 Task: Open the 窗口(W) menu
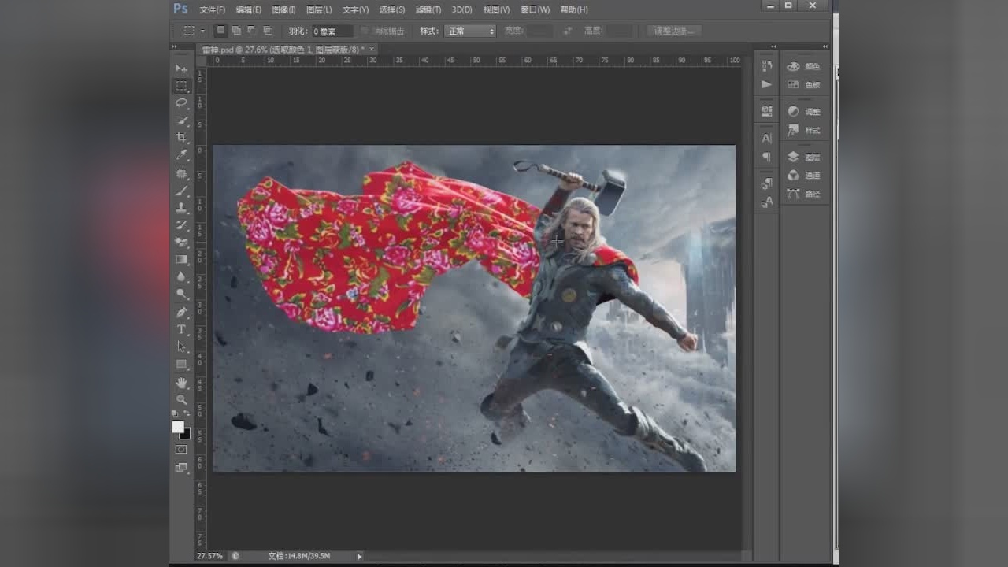535,9
